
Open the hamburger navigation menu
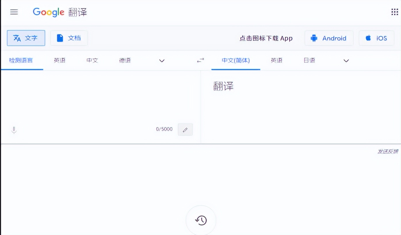point(14,12)
